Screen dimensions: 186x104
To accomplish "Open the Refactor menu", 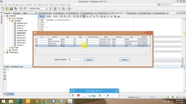I will click(29, 5).
